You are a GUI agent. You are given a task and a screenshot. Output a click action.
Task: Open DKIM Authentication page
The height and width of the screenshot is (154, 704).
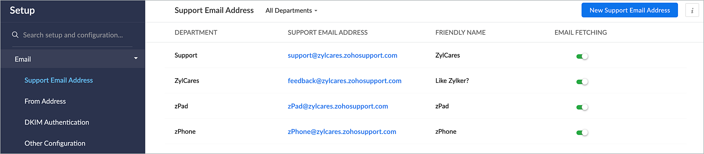tap(57, 122)
